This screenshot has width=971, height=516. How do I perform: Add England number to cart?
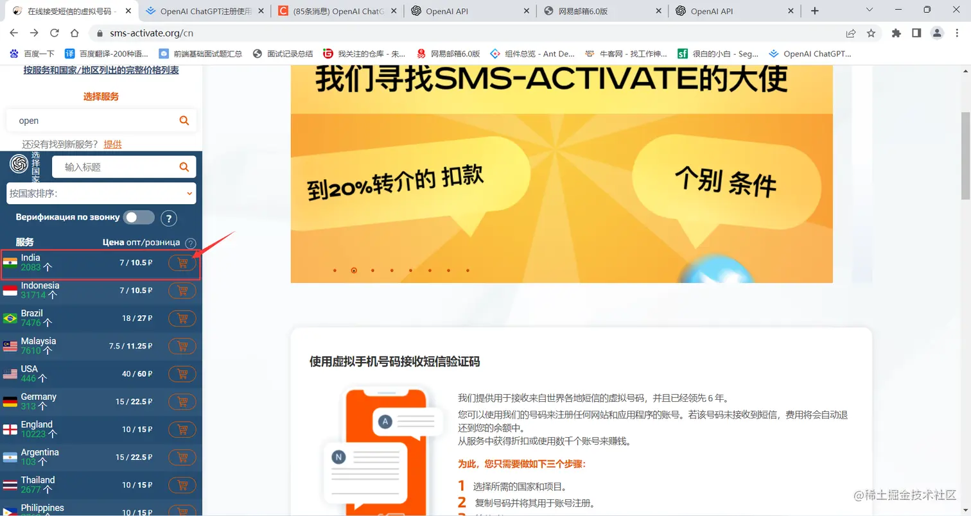pyautogui.click(x=182, y=429)
